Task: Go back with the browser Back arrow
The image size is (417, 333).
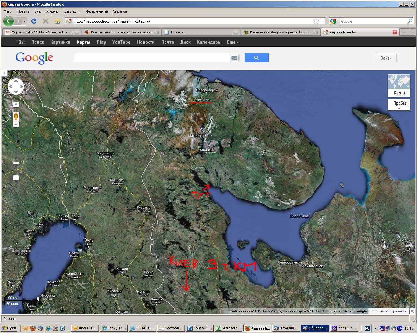Action: click(x=8, y=21)
